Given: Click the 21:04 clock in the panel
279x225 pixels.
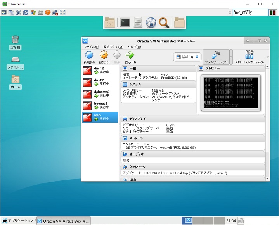Looking at the screenshot, I should pyautogui.click(x=231, y=221).
